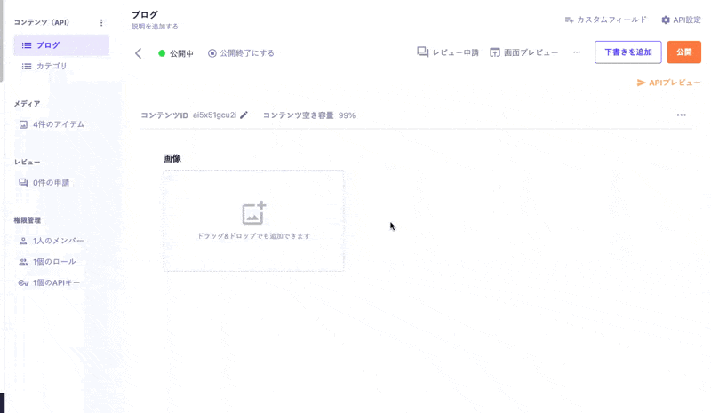The width and height of the screenshot is (711, 413).
Task: Open the three-dot menu beside コンテンツ (API)
Action: [x=101, y=22]
